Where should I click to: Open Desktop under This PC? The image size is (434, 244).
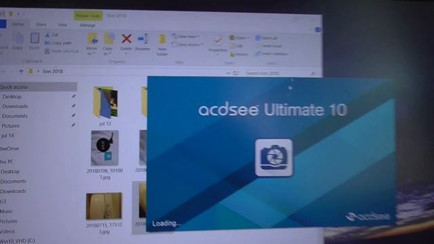[10, 171]
